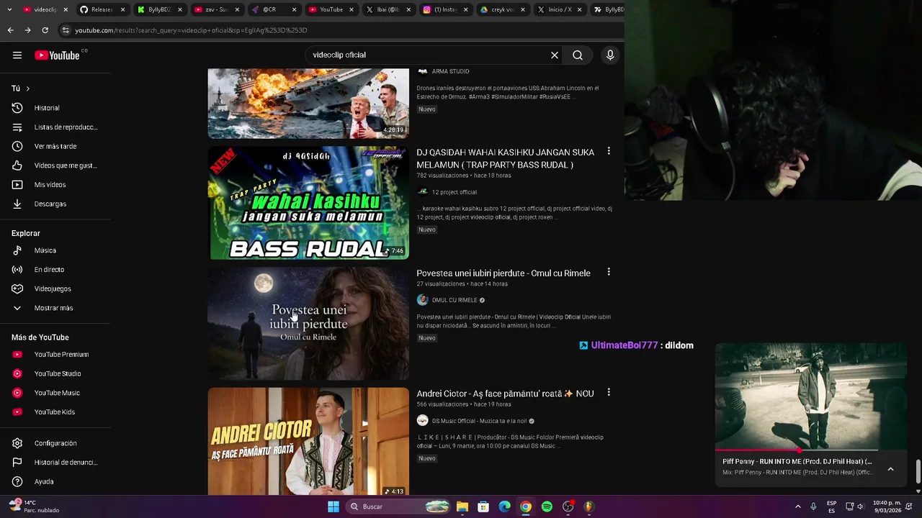This screenshot has width=922, height=518.
Task: Open Andrei Ciotor video title
Action: coord(505,394)
